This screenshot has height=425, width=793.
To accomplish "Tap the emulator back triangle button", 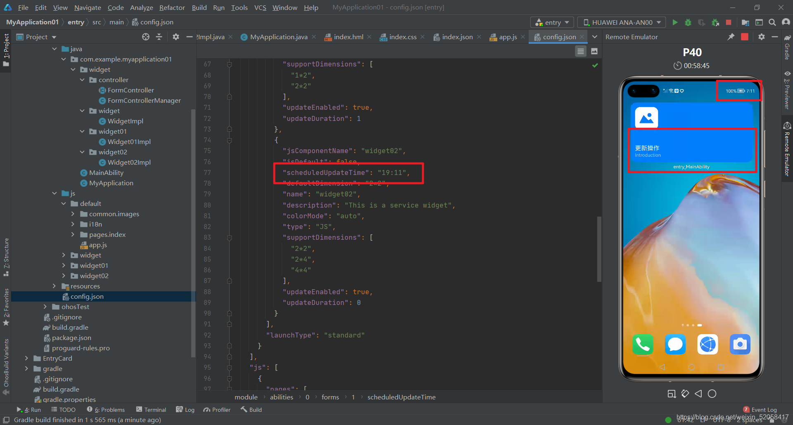I will 698,394.
